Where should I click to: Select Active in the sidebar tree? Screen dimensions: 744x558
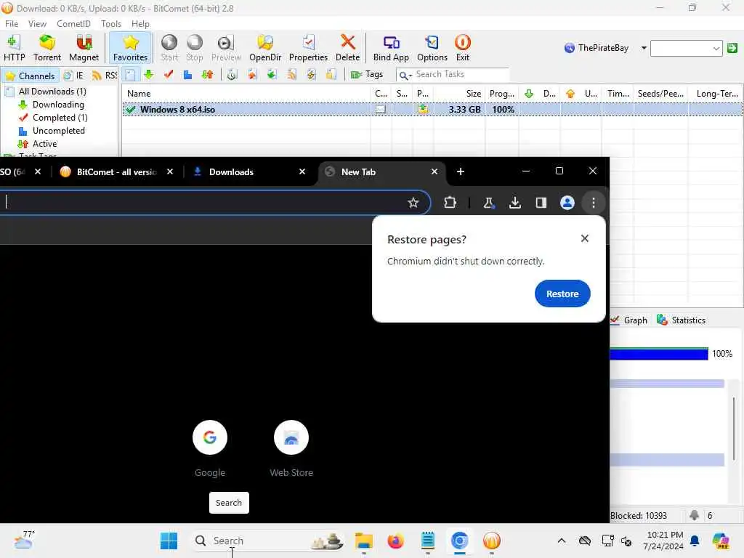(x=44, y=144)
